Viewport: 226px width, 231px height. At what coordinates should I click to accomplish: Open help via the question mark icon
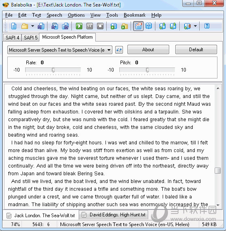(207, 26)
